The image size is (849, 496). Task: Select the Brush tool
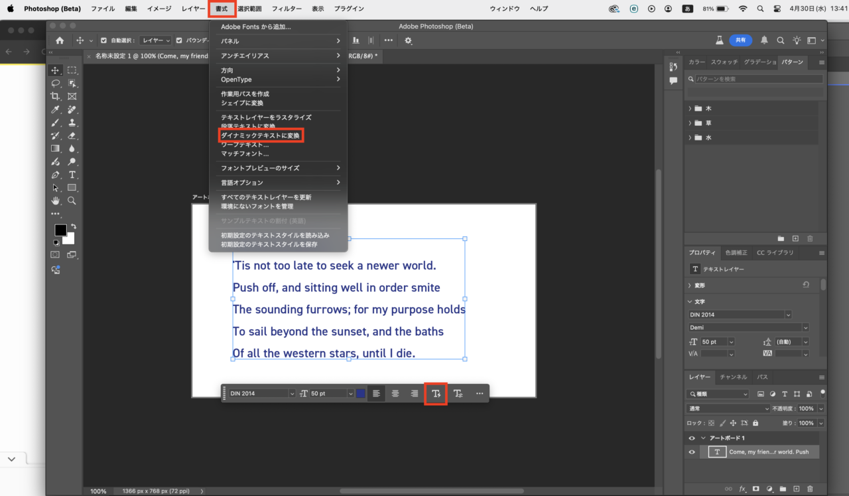point(56,123)
